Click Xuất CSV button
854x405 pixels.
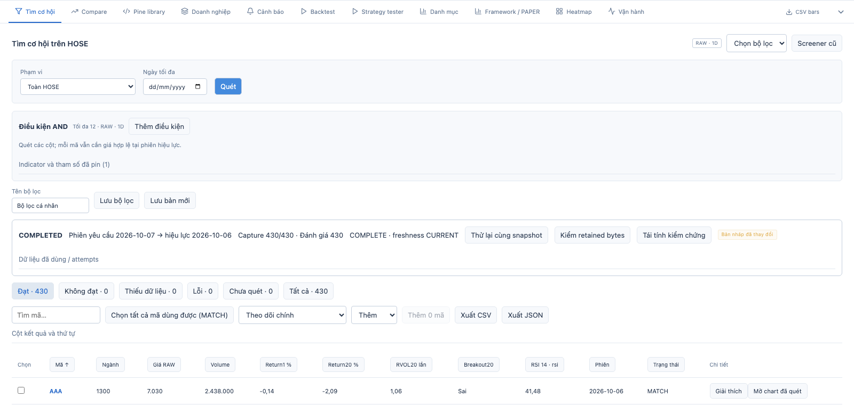(x=476, y=315)
